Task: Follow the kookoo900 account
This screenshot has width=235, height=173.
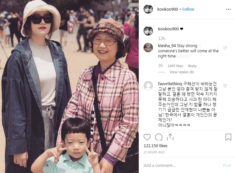Action: pyautogui.click(x=188, y=9)
